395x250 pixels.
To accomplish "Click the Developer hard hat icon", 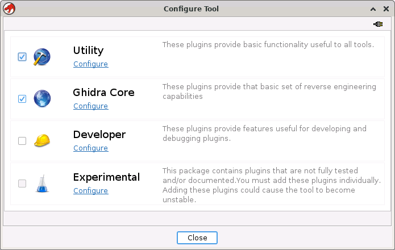I will tap(42, 141).
